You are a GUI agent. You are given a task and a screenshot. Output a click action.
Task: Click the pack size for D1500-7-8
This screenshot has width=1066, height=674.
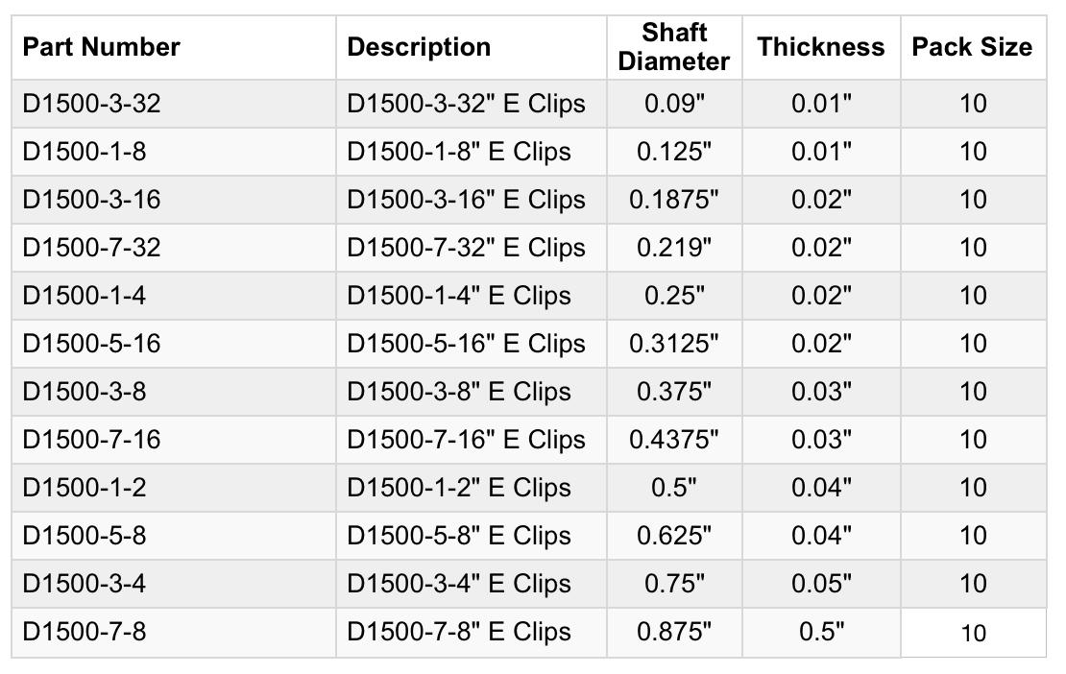coord(973,633)
